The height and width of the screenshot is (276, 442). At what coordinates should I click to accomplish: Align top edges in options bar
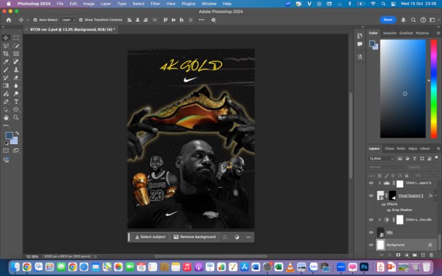click(x=165, y=20)
